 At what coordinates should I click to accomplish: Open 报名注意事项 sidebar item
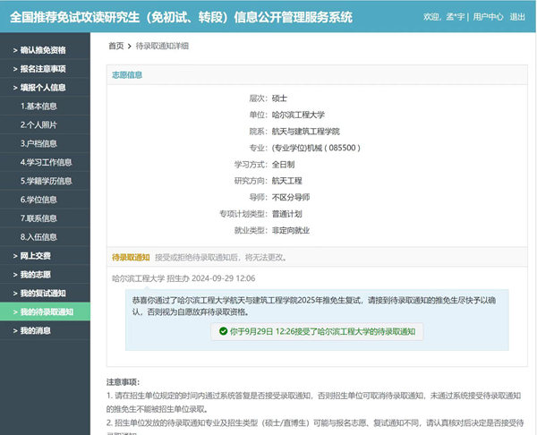pyautogui.click(x=45, y=69)
